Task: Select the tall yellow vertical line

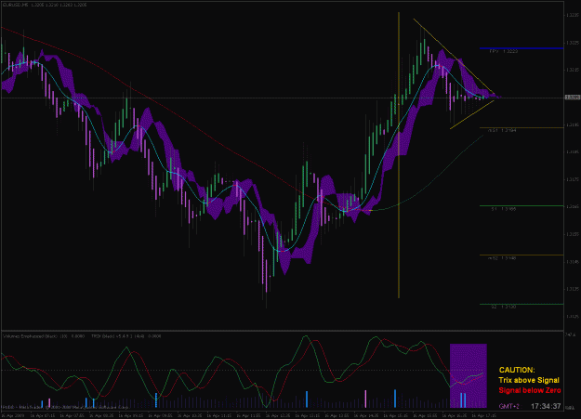Action: 399,155
